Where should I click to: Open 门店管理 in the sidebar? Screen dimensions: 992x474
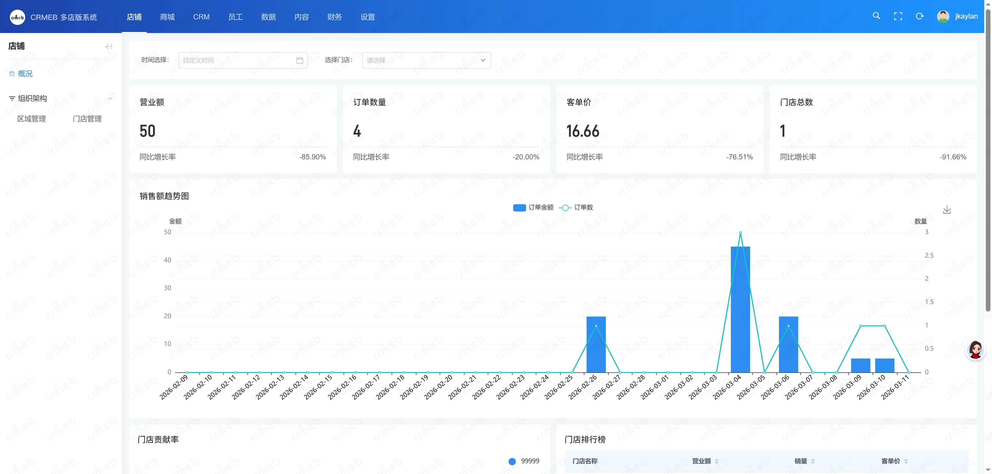87,119
